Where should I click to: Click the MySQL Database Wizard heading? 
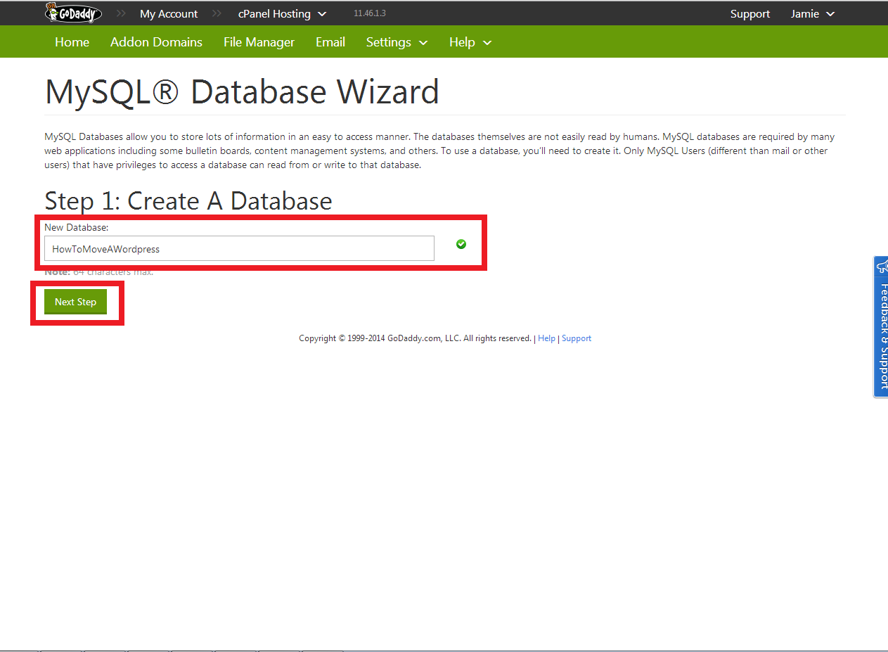click(242, 92)
